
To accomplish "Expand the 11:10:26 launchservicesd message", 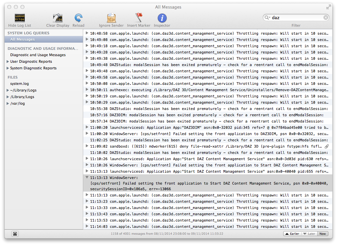I will coord(87,158).
